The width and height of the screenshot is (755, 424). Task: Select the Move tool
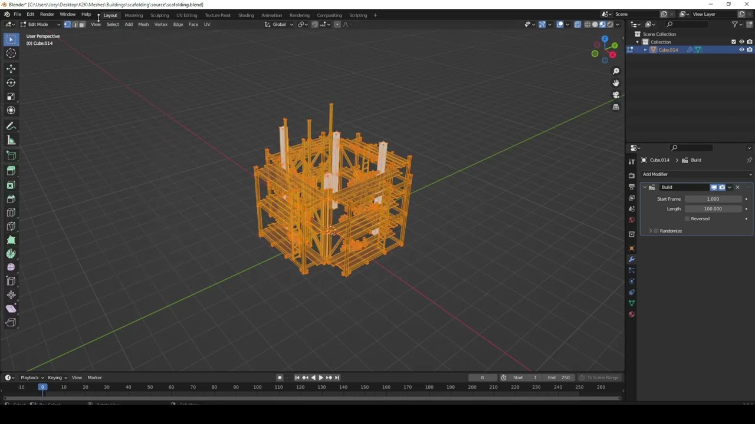[x=11, y=69]
